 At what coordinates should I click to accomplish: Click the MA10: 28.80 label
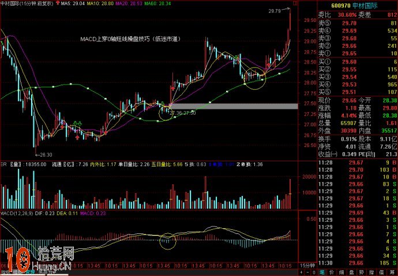click(x=100, y=3)
